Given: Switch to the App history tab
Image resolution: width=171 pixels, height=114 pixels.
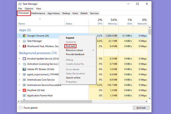Looking at the screenshot, I should 54,13.
